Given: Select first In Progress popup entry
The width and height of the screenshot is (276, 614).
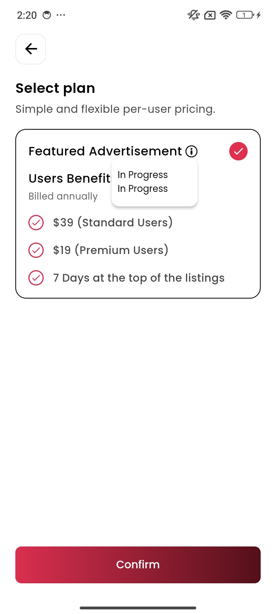Looking at the screenshot, I should click(143, 175).
